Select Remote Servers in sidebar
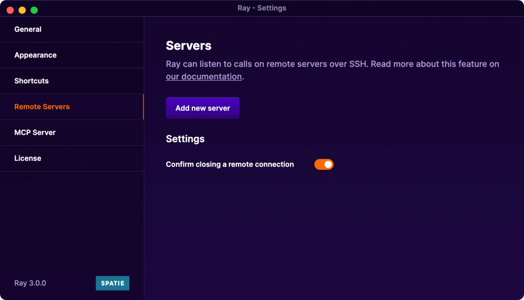This screenshot has height=300, width=524. pos(72,107)
